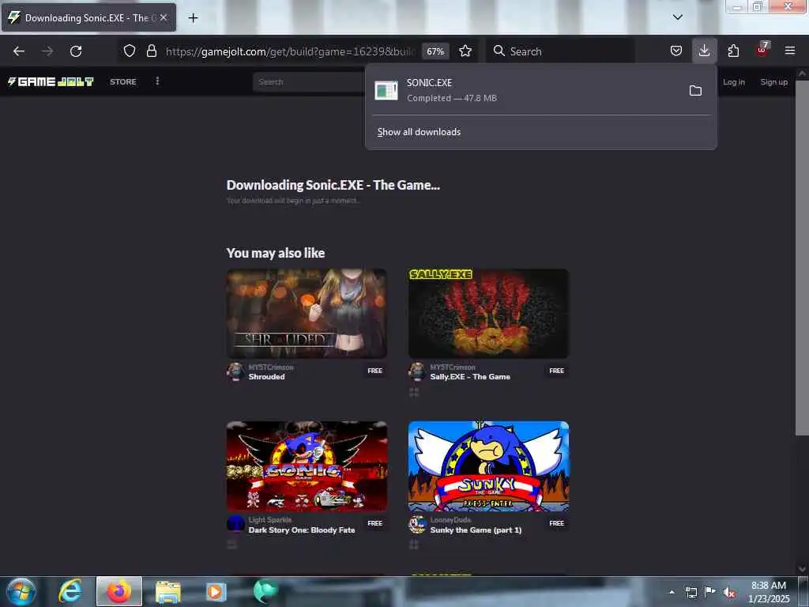The width and height of the screenshot is (809, 607).
Task: Open the Sally.EXE game thumbnail
Action: click(x=488, y=313)
